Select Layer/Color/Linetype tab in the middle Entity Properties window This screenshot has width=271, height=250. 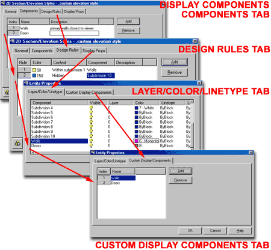click(x=45, y=92)
